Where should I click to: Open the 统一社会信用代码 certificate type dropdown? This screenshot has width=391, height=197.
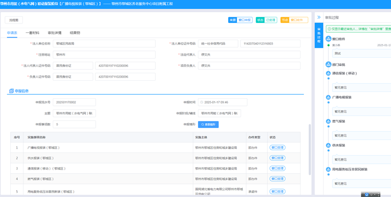click(217, 44)
